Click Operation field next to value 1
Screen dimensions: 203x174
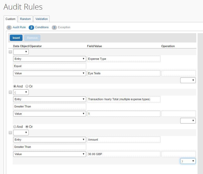click(178, 114)
